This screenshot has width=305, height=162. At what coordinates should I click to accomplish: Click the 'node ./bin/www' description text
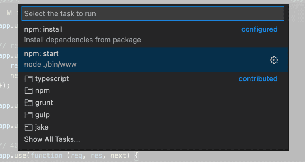[x=50, y=65]
